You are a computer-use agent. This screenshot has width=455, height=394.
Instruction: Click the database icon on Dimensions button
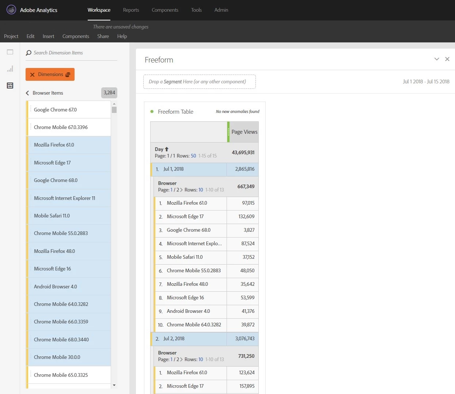68,75
